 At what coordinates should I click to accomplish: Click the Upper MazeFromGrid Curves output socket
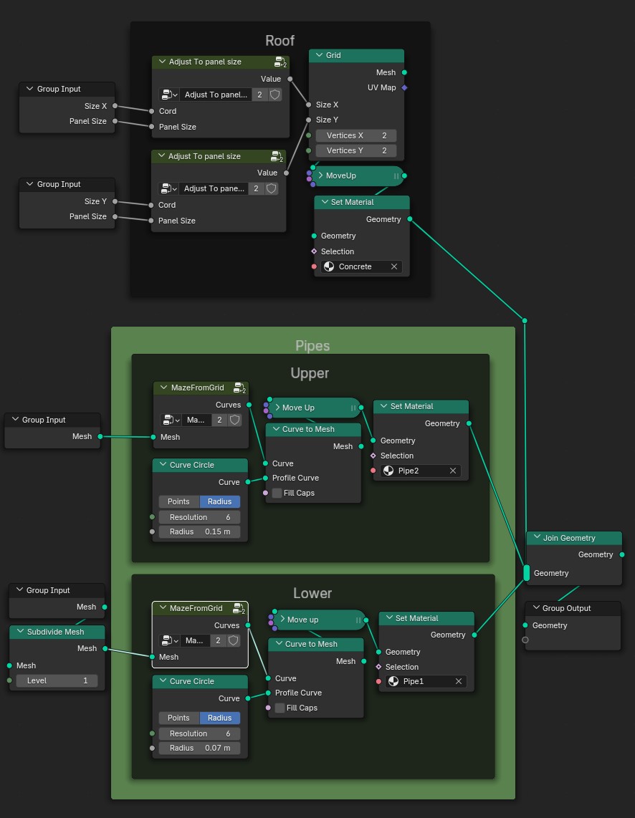[249, 405]
